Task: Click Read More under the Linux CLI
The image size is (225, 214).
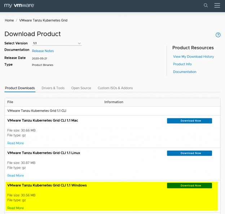Action: coord(16,175)
